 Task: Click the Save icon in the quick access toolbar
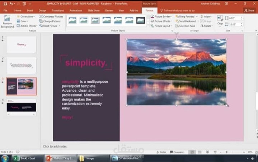click(x=5, y=4)
